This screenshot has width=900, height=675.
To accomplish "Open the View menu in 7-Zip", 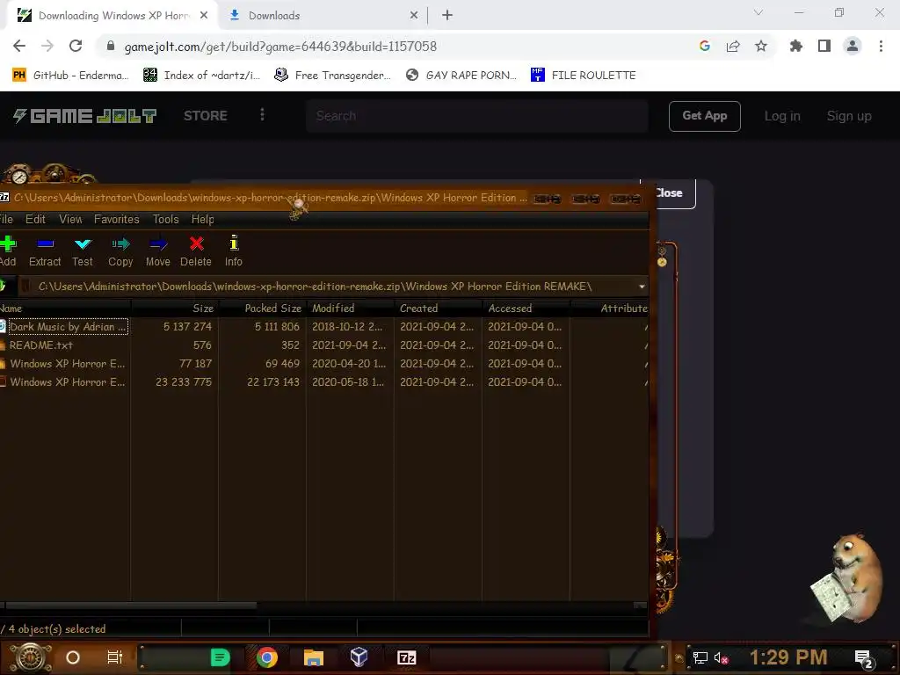I will coord(70,219).
